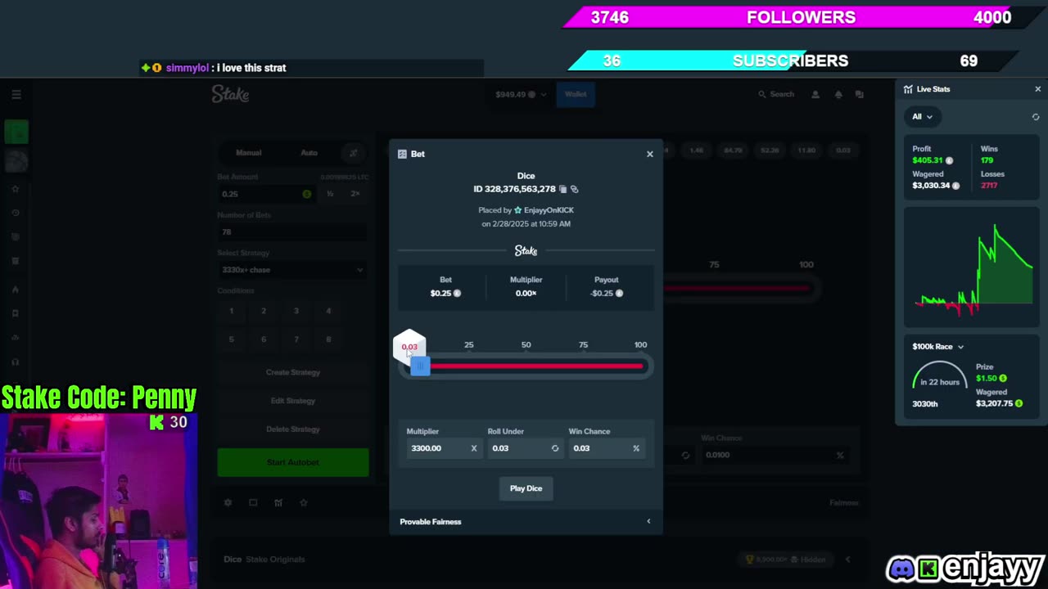Image resolution: width=1048 pixels, height=589 pixels.
Task: Open the Select Strategy dropdown
Action: pyautogui.click(x=292, y=270)
